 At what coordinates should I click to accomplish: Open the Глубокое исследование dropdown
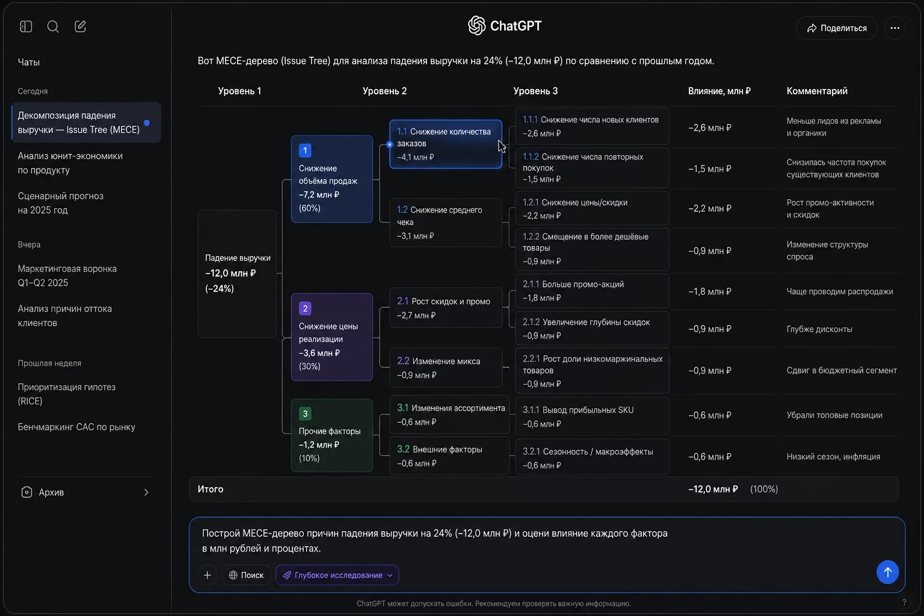[337, 575]
